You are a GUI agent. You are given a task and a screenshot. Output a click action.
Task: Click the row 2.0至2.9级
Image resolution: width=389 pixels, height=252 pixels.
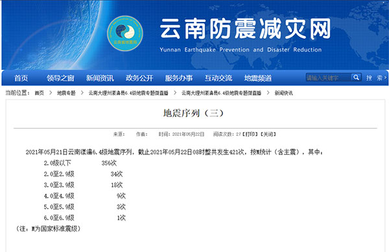click(59, 174)
